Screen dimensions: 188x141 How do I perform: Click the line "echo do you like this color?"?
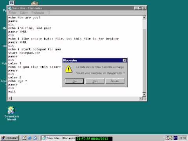[x=34, y=67]
